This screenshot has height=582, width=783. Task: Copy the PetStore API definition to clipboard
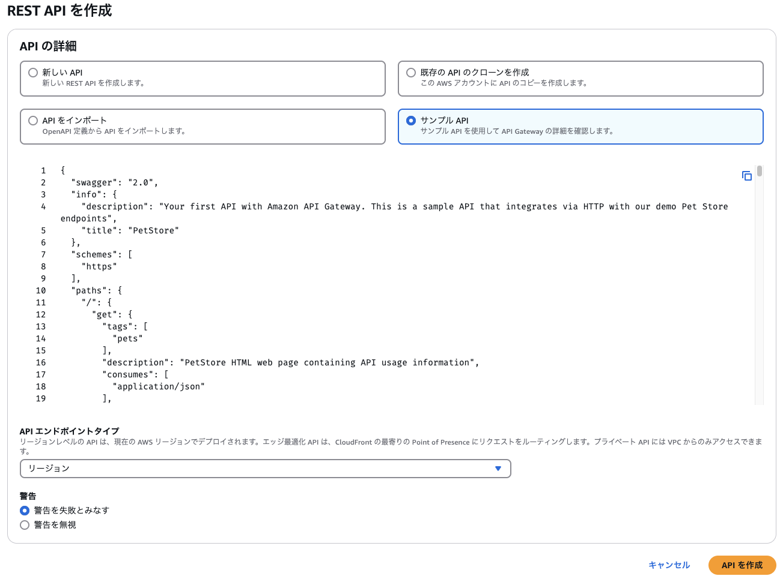coord(747,175)
